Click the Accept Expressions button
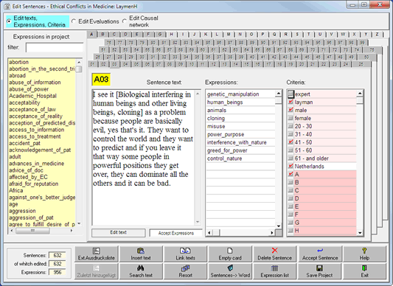The width and height of the screenshot is (393, 286). coord(176,233)
